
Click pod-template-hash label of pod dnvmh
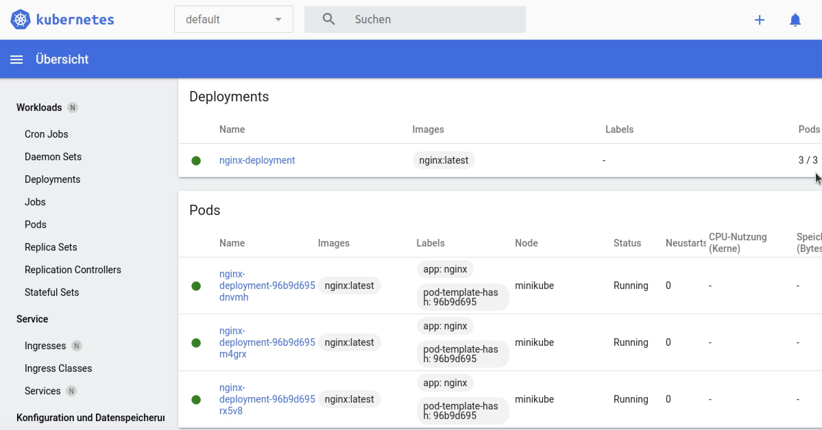(x=463, y=297)
